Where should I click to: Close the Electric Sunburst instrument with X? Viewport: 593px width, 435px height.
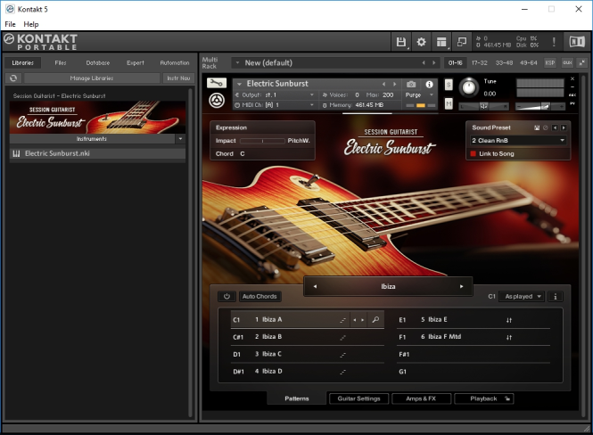point(572,78)
